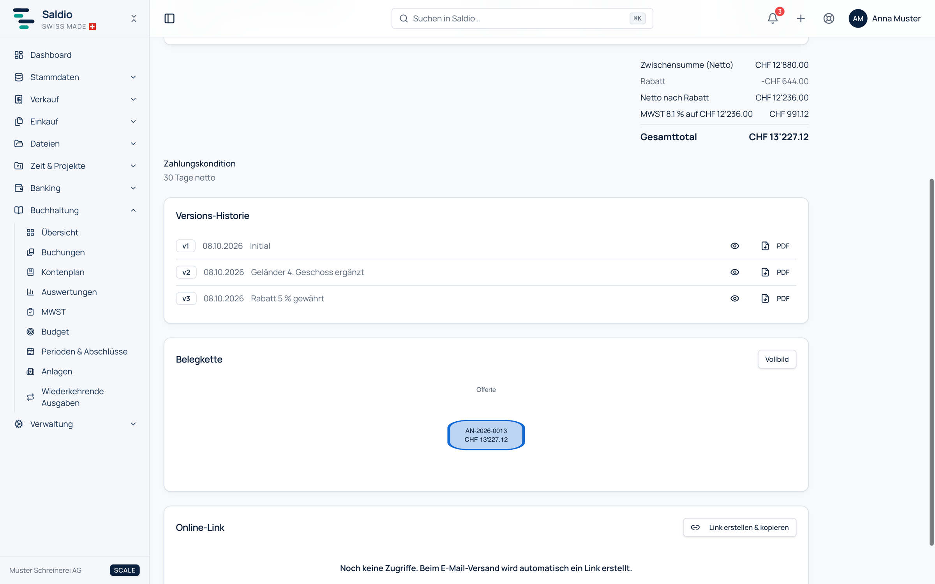Open the notifications bell
Image resolution: width=935 pixels, height=584 pixels.
coord(773,18)
